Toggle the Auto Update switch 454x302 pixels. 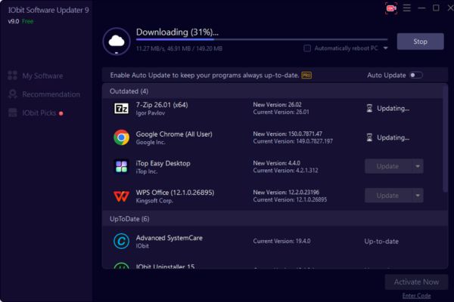(416, 75)
